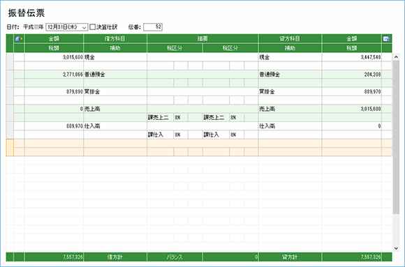Select the debit-side 課仕入 tax category cell
The height and width of the screenshot is (267, 405).
(161, 135)
